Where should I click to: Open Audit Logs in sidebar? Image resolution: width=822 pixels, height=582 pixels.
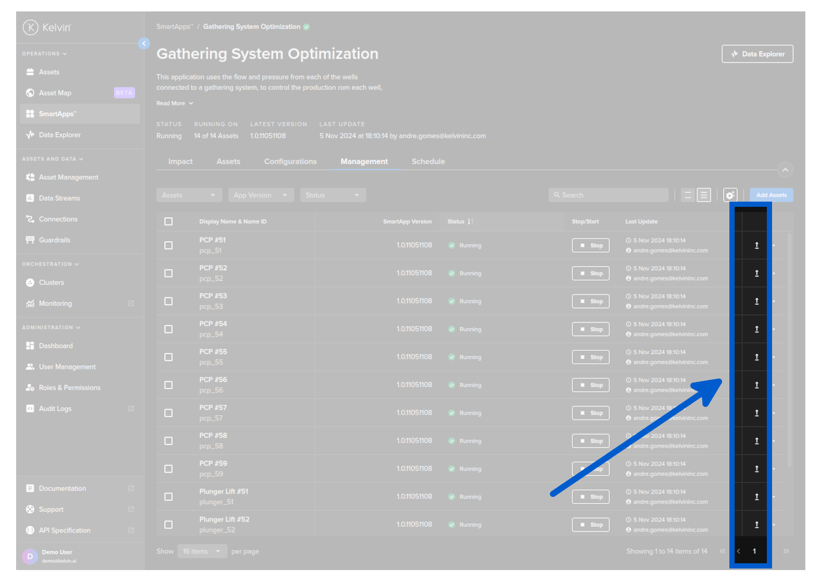(55, 409)
